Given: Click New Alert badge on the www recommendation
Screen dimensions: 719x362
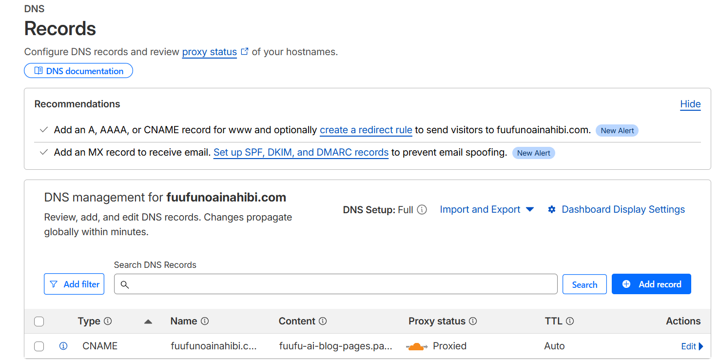Looking at the screenshot, I should click(x=617, y=130).
